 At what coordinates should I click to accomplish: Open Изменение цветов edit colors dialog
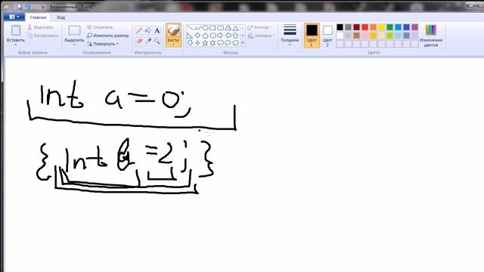coord(431,36)
